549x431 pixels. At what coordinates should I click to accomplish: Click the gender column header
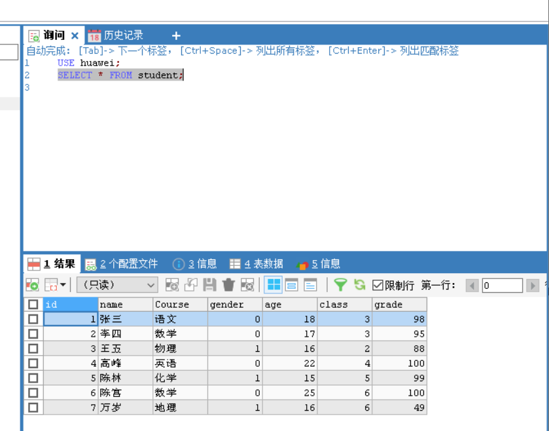point(236,305)
